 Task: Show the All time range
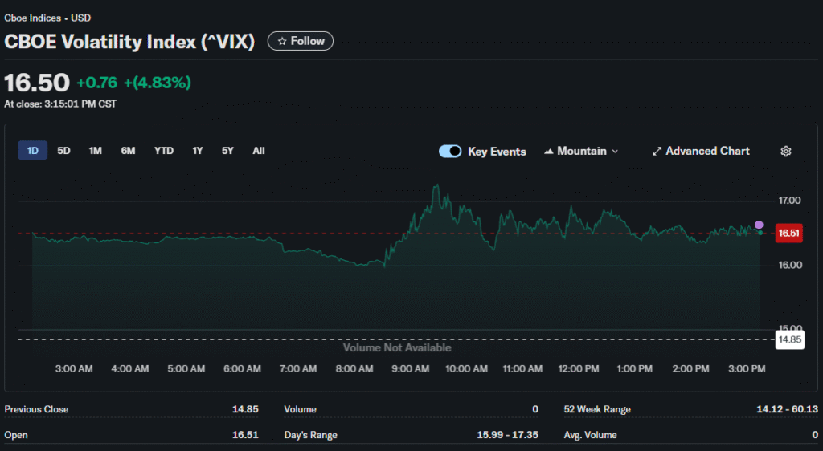pos(259,151)
